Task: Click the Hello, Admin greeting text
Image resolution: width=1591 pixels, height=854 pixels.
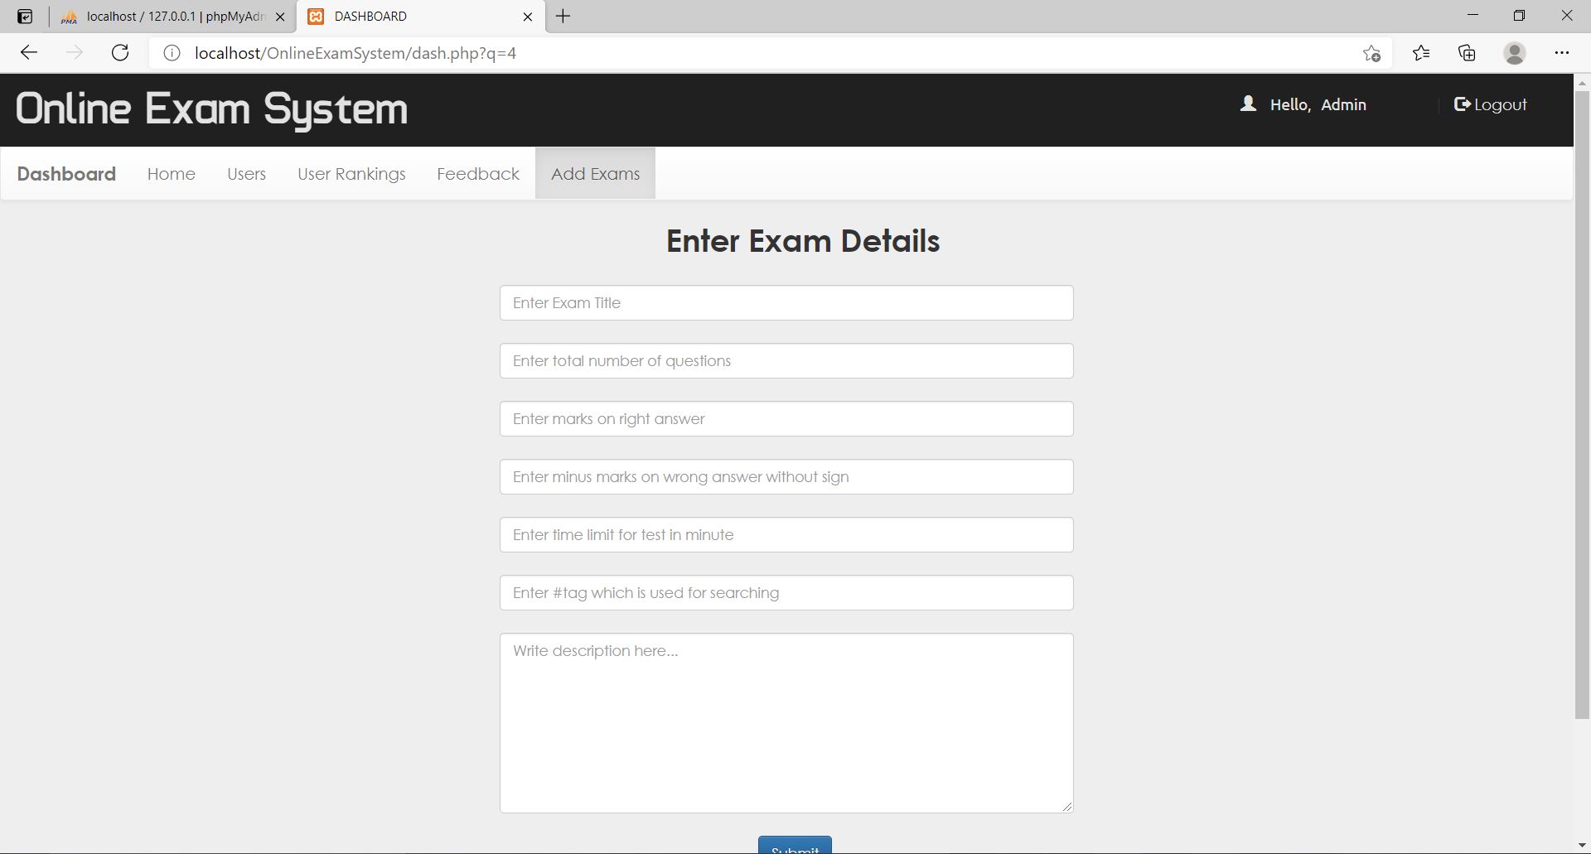Action: coord(1318,104)
